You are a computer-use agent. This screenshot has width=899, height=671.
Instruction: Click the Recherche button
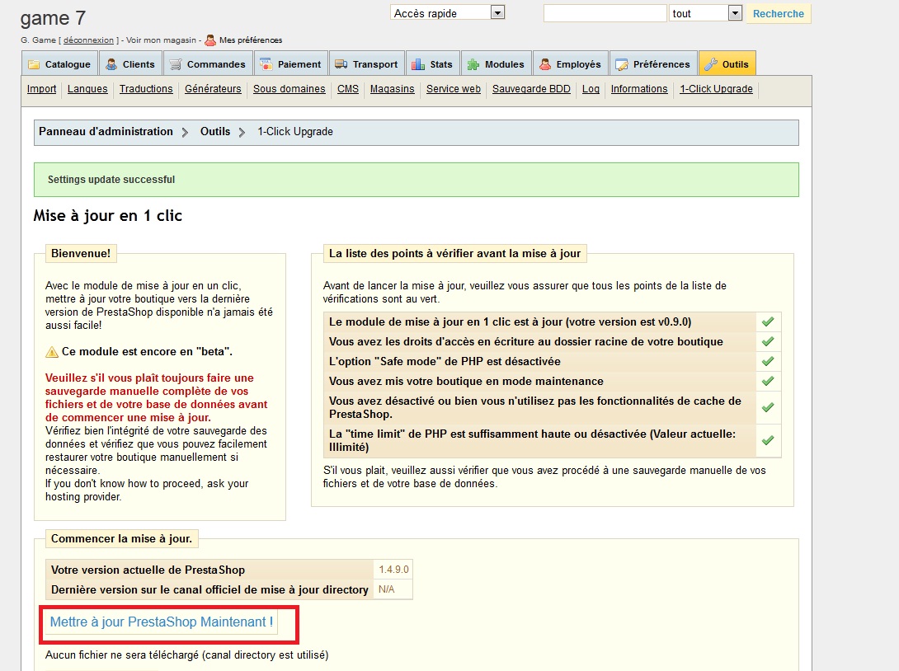click(778, 14)
